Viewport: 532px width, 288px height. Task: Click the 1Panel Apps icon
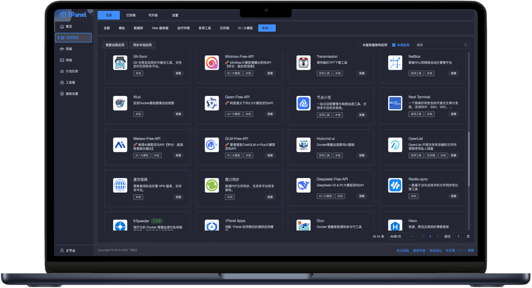tap(212, 225)
